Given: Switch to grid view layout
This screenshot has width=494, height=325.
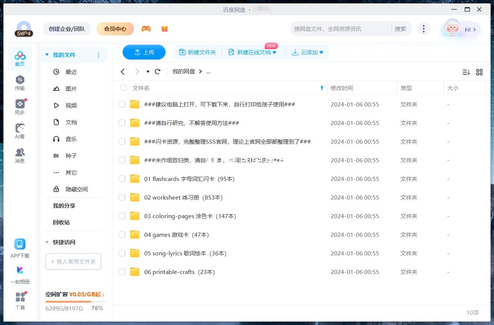Looking at the screenshot, I should click(x=479, y=72).
